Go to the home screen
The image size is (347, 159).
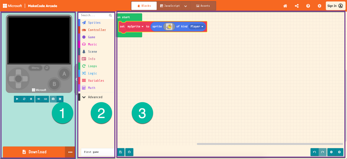285,6
